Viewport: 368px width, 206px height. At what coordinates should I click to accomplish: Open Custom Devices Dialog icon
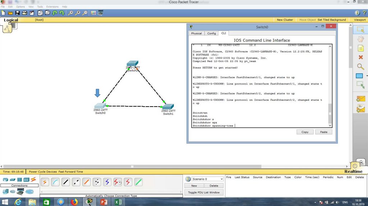(x=101, y=13)
